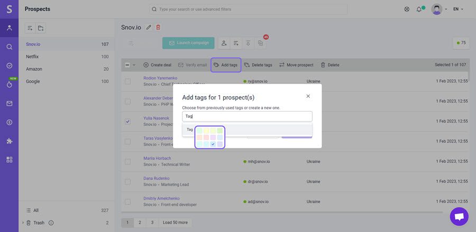Open the Integrations puzzle sidebar icon

10,141
